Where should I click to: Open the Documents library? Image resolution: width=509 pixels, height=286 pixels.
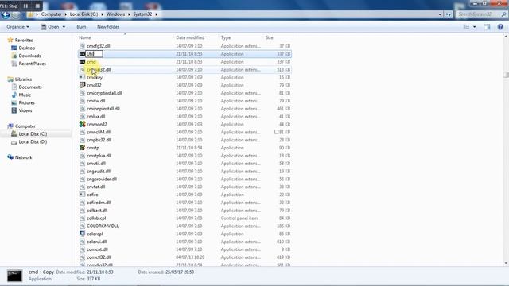click(30, 87)
